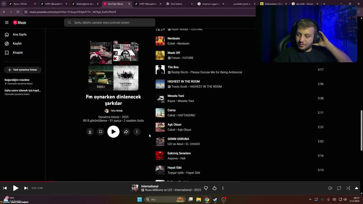The width and height of the screenshot is (363, 204).
Task: Switch to maymun üçgen Google tab
Action: (211, 4)
